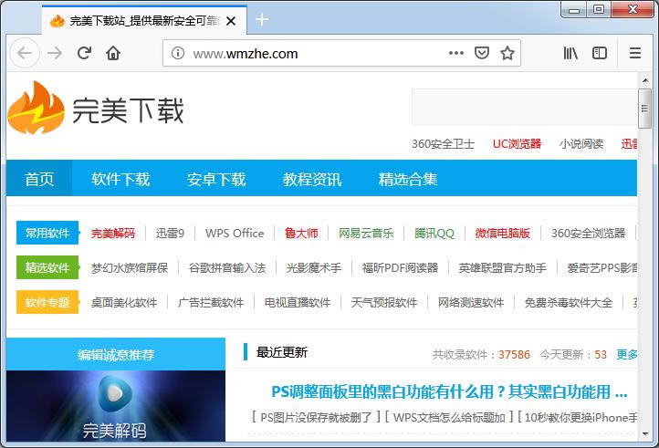Reload the current page
This screenshot has width=659, height=448.
pyautogui.click(x=85, y=53)
